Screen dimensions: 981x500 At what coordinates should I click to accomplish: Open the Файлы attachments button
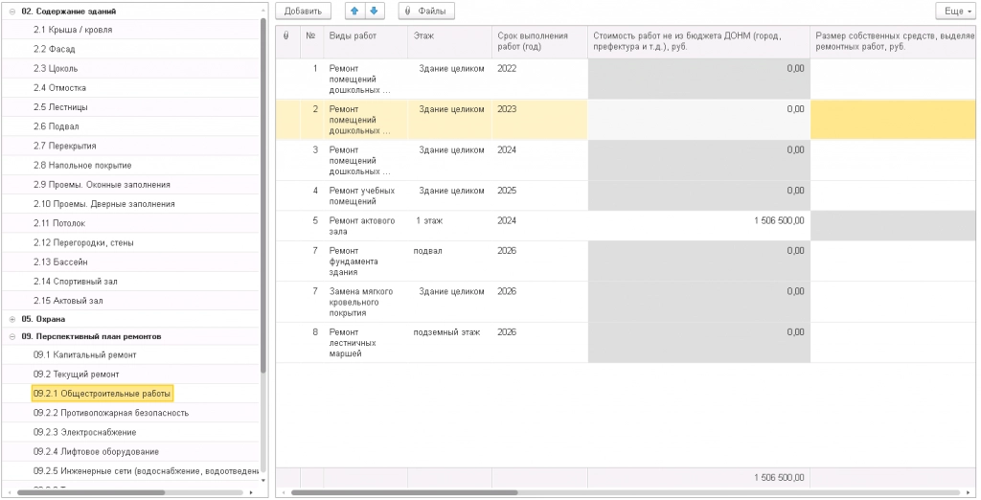point(426,11)
